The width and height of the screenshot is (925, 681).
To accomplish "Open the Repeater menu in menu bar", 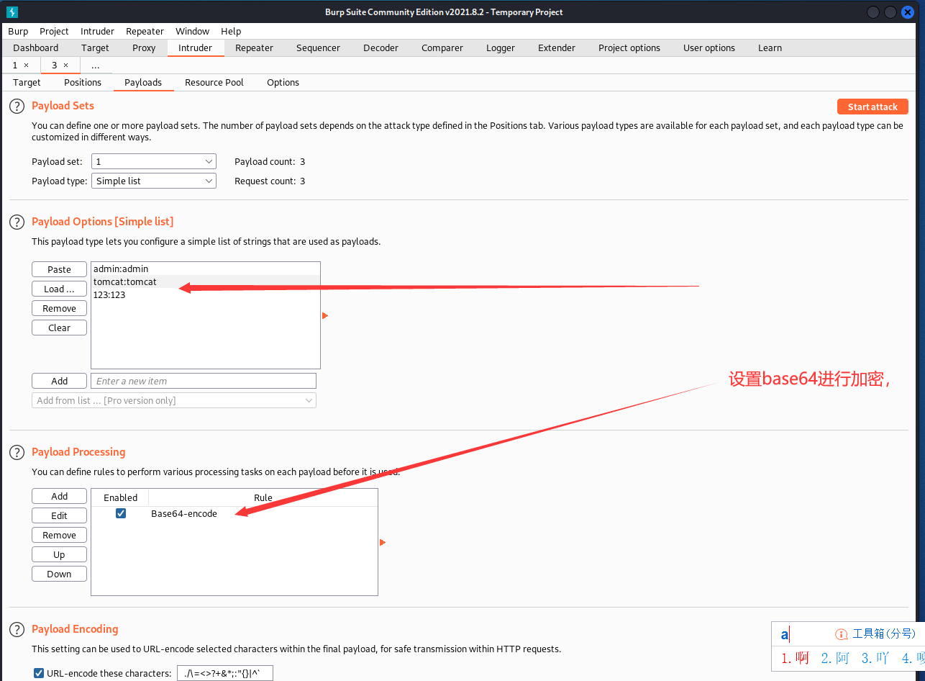I will point(145,31).
